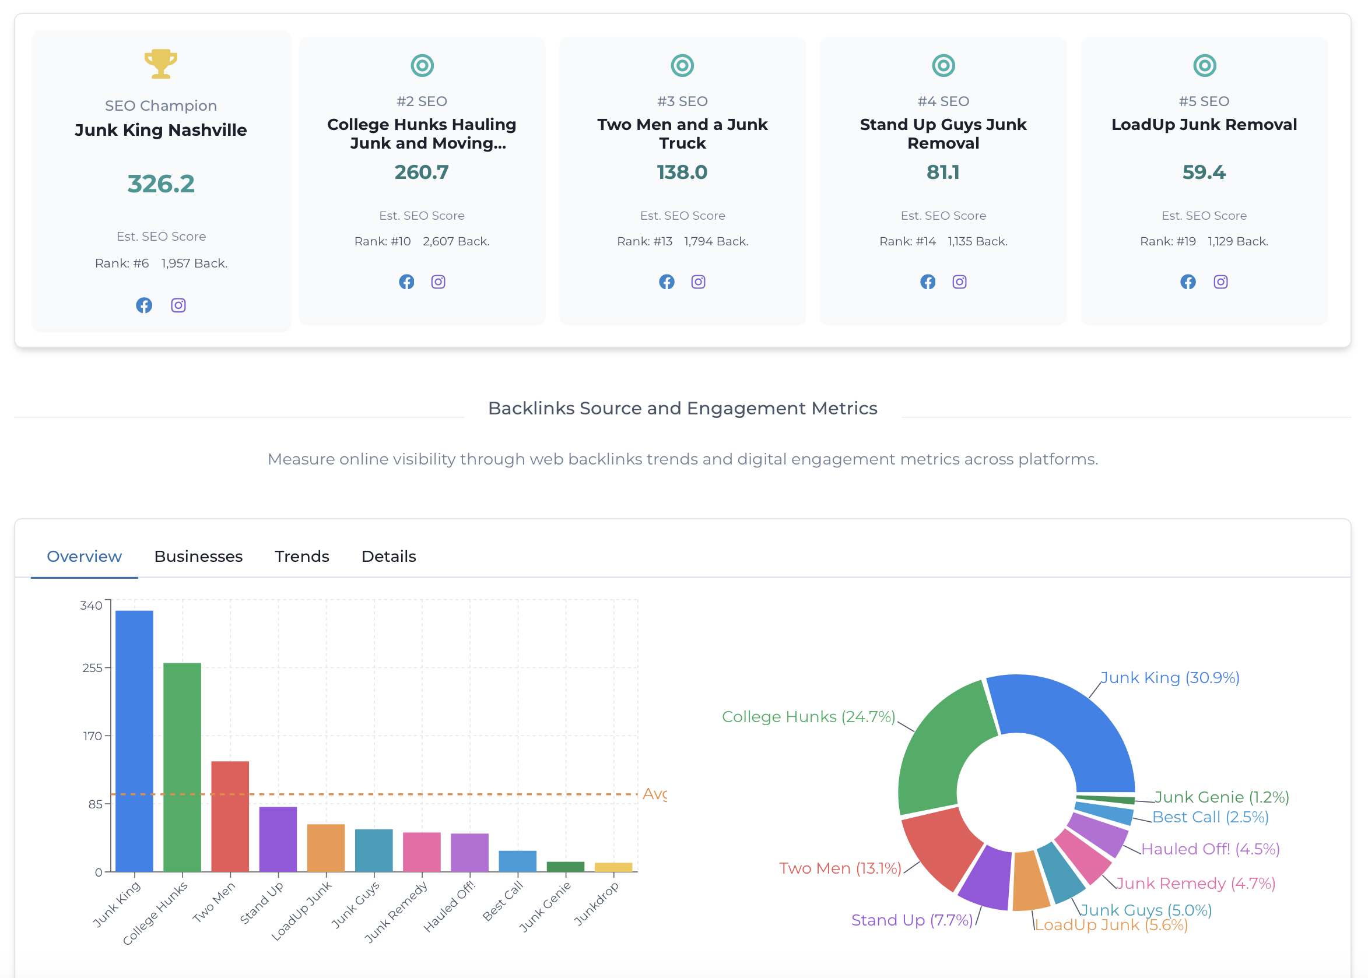Viewport: 1368px width, 978px height.
Task: Open Two Men and a Junk Truck Facebook icon
Action: tap(667, 282)
